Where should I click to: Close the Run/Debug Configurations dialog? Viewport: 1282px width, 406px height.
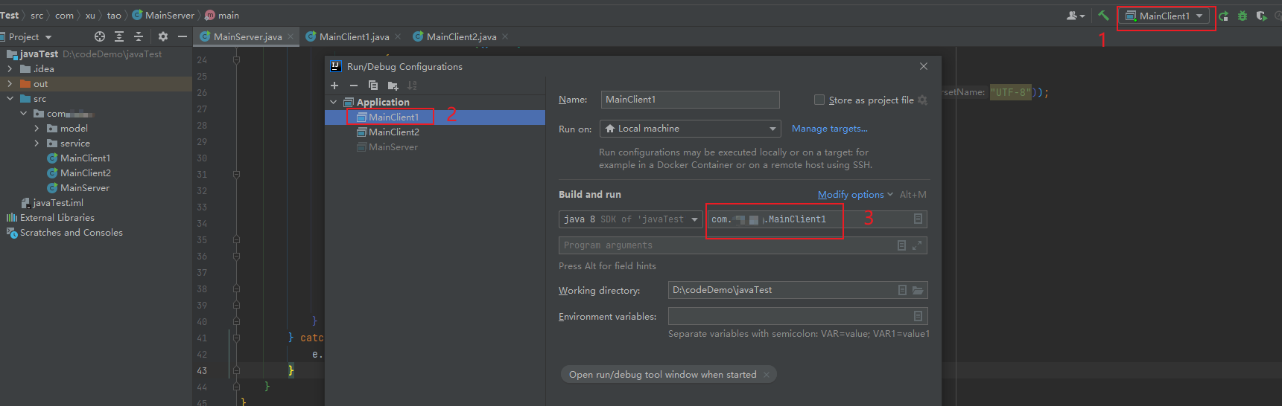[924, 66]
